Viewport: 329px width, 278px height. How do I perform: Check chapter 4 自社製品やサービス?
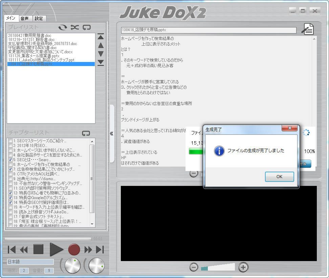coord(10,155)
